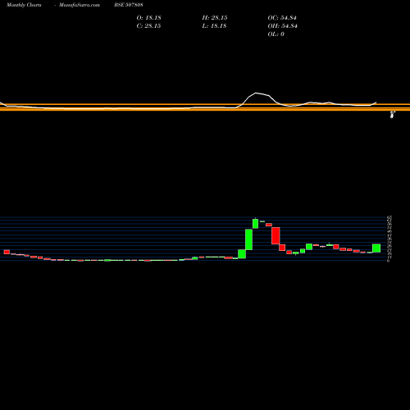The height and width of the screenshot is (410, 410).
Task: Click the 'OC: 54.84' value
Action: tap(282, 18)
